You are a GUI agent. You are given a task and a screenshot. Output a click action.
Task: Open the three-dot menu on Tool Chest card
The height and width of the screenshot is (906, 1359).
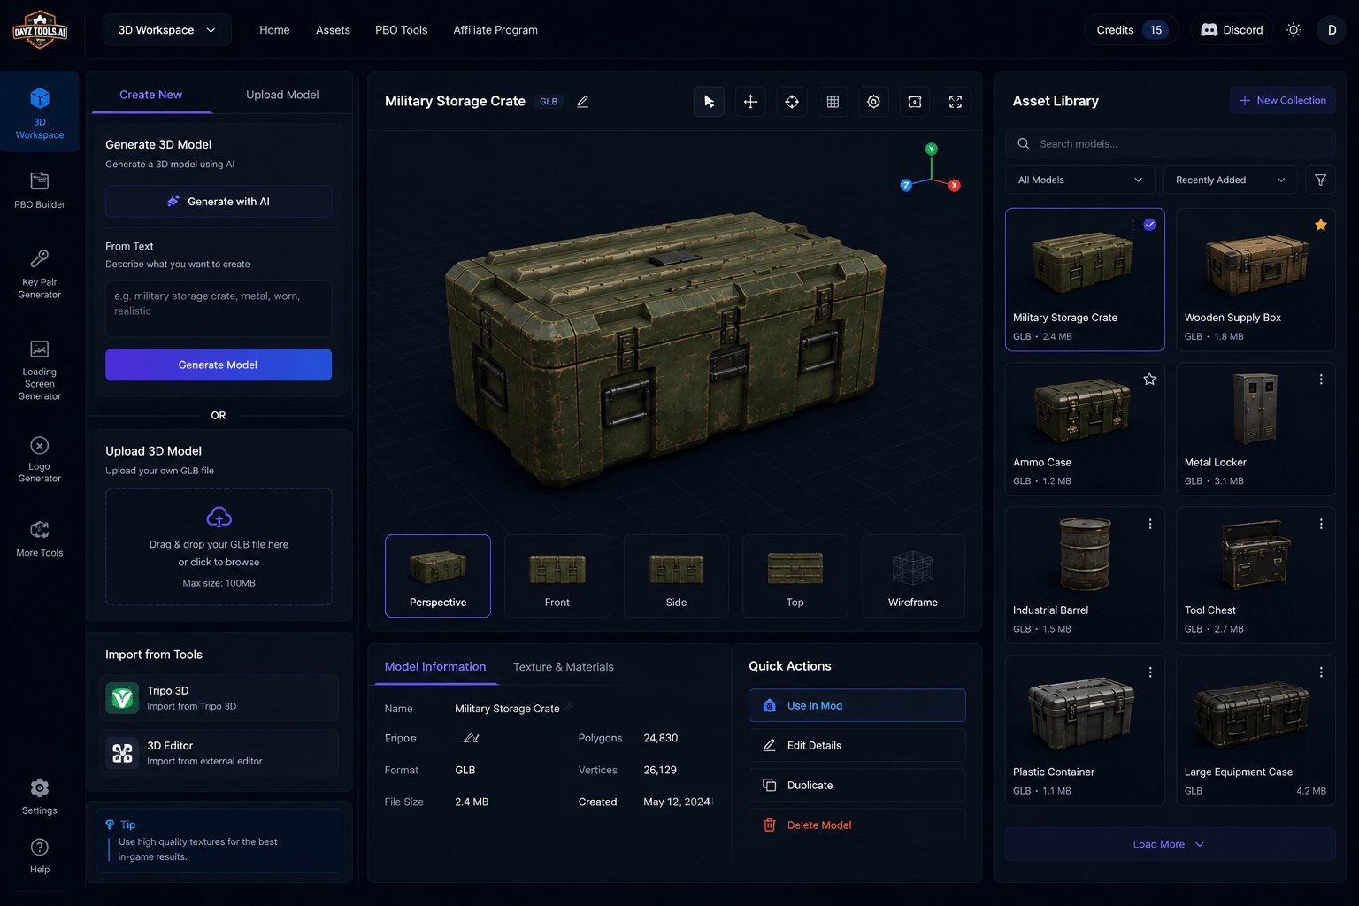click(x=1321, y=524)
